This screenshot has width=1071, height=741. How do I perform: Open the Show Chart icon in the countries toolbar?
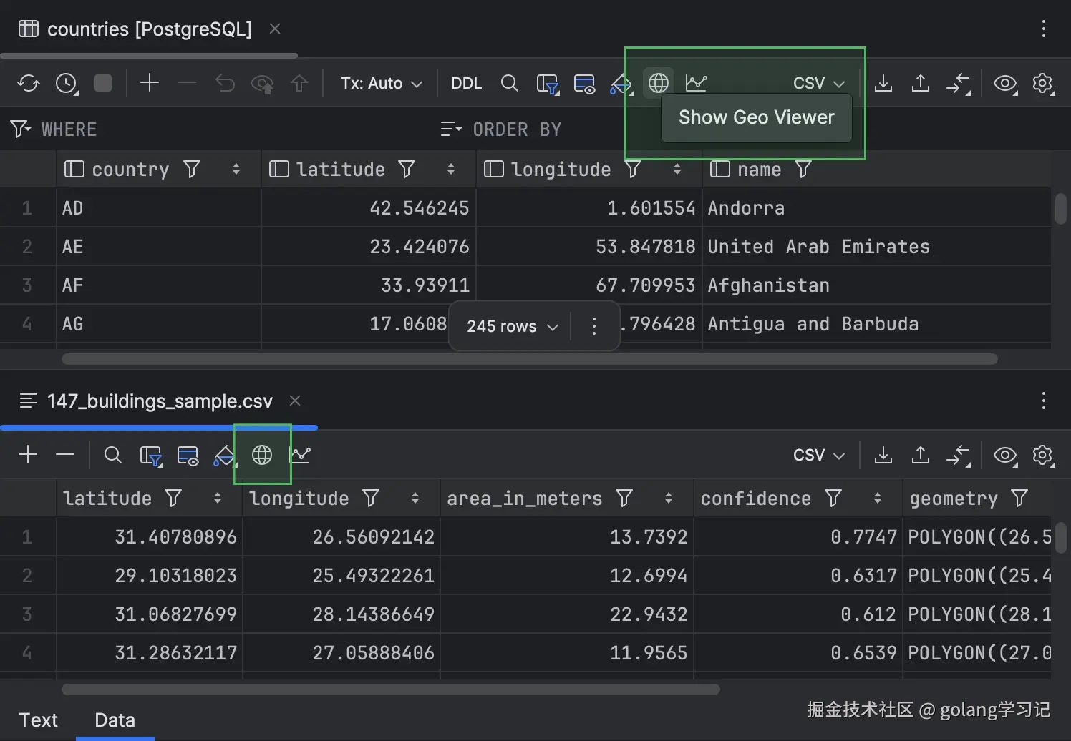[x=696, y=84]
